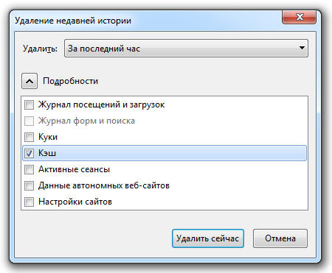Uncheck the Кэш checkbox
This screenshot has height=273, width=332.
click(29, 153)
